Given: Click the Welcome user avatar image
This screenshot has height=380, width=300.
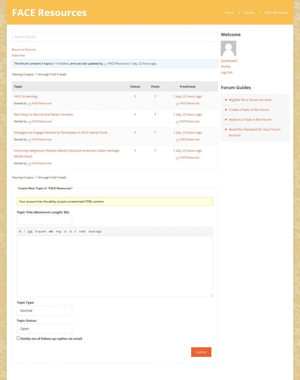Looking at the screenshot, I should coord(228,48).
